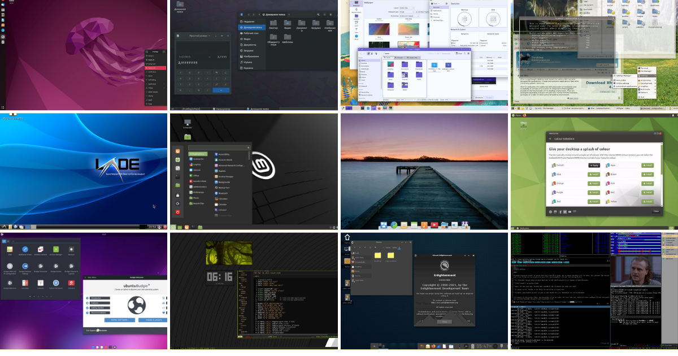
Task: Select the Purple colour swatch in MATE Welcome
Action: point(554,192)
